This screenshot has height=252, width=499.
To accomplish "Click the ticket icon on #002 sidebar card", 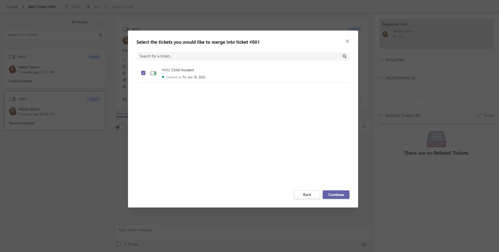I will pos(12,57).
